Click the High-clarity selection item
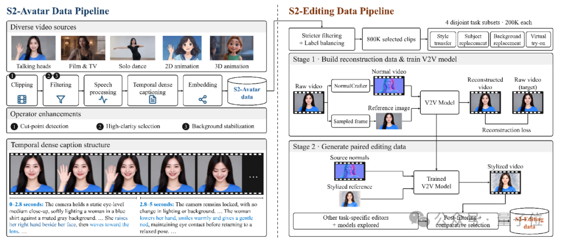 click(x=129, y=126)
